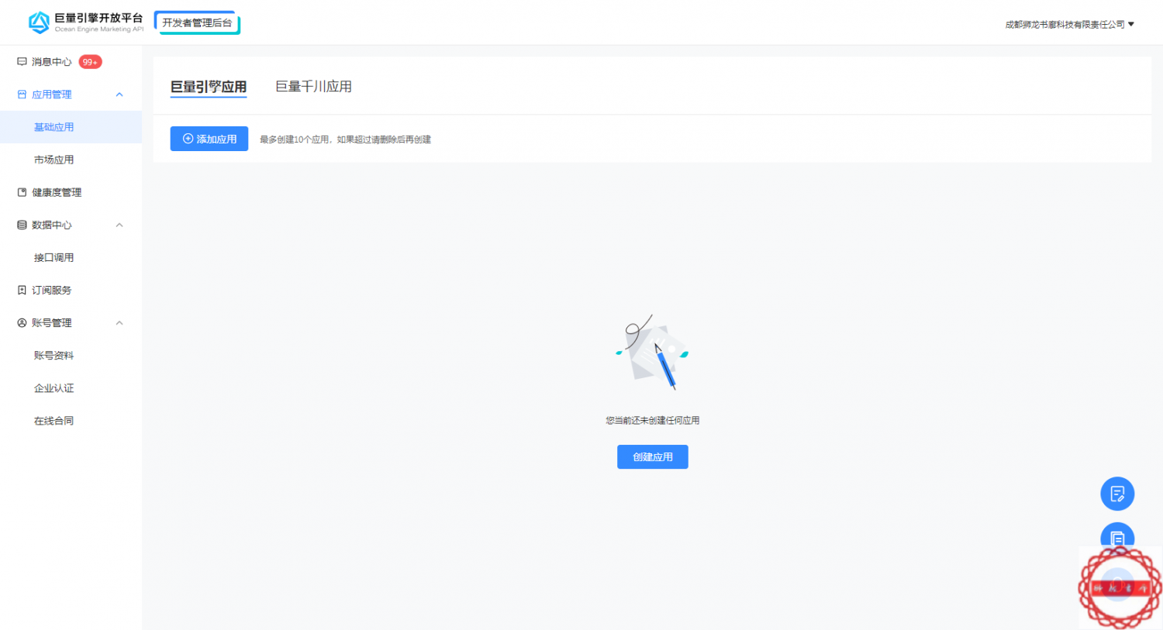Click the 创建应用 button
Viewport: 1163px width, 630px height.
click(653, 456)
